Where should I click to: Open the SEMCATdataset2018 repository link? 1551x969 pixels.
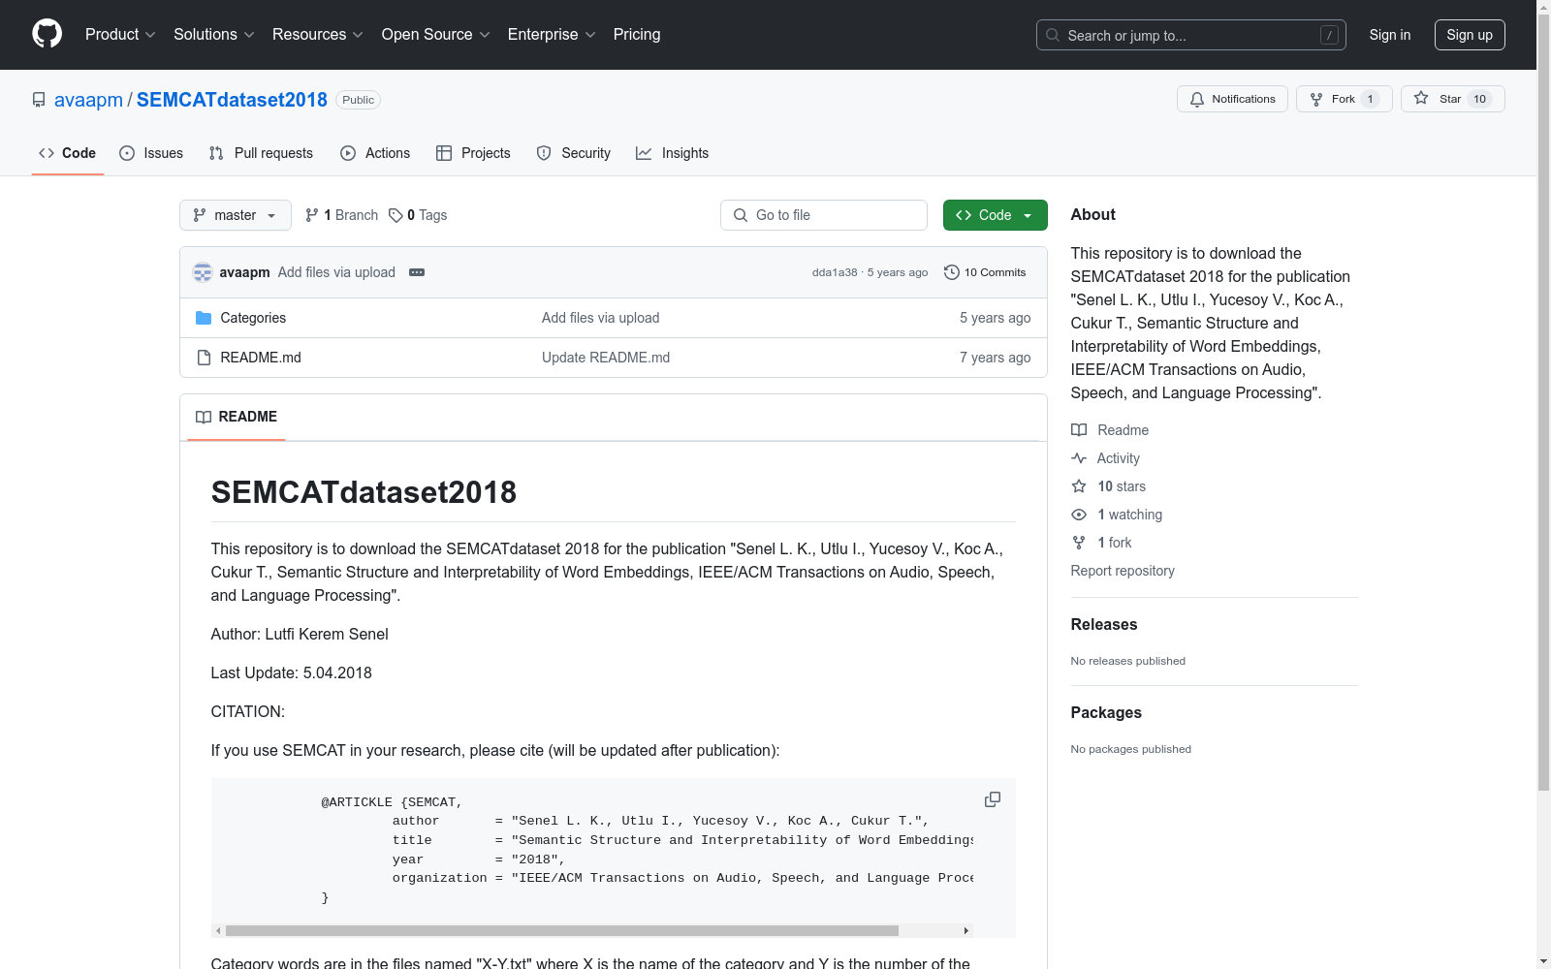[232, 100]
